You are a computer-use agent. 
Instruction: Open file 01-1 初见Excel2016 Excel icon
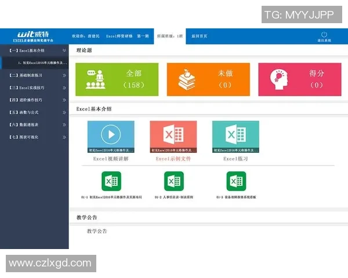[x=111, y=181]
